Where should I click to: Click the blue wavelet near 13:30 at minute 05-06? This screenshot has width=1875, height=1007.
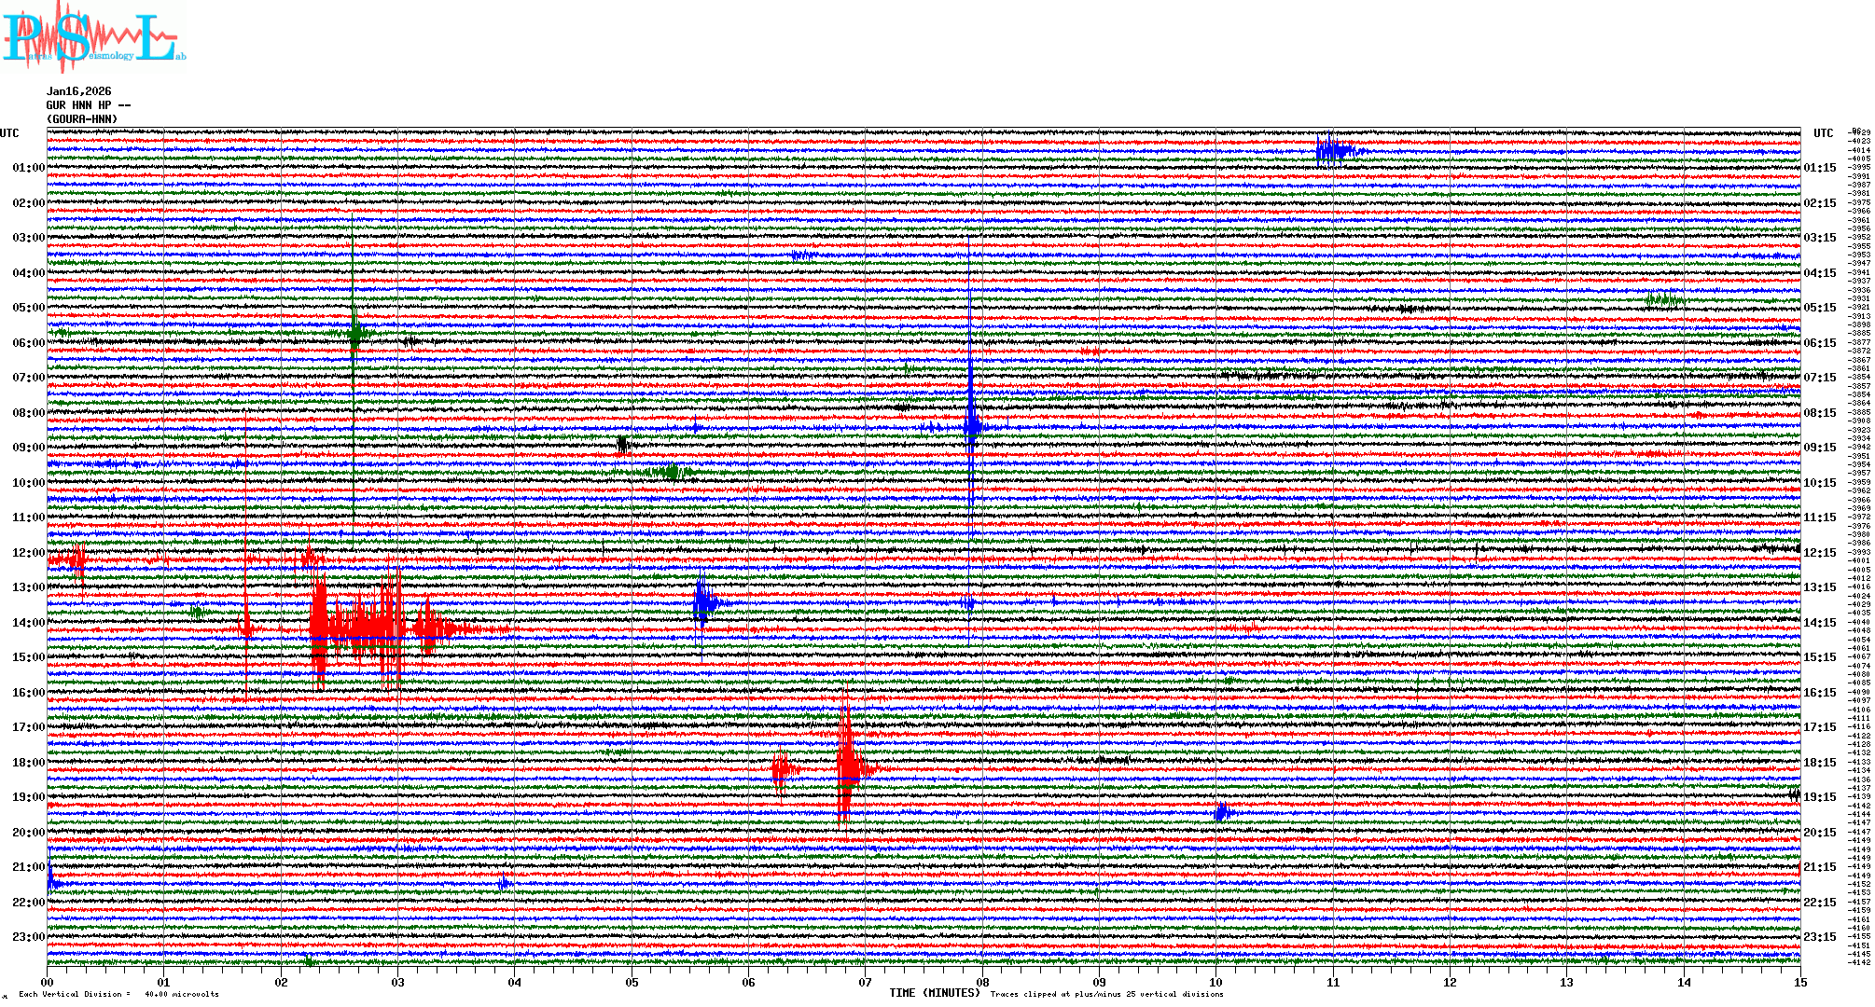[703, 602]
